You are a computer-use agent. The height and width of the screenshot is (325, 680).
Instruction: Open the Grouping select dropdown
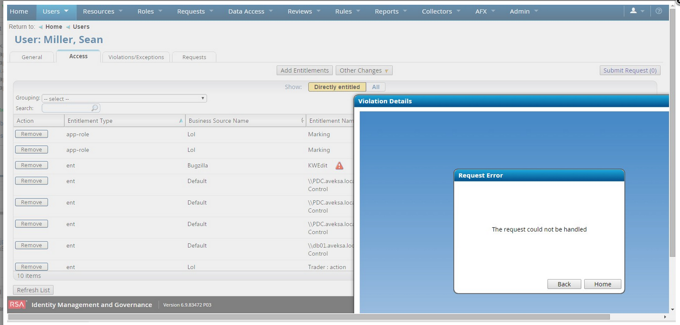pyautogui.click(x=124, y=99)
